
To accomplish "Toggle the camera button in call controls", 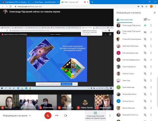I will [65, 115].
